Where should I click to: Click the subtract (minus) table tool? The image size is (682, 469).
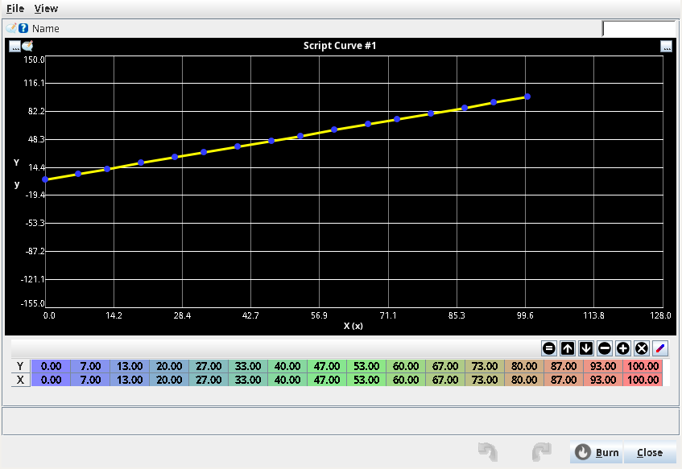coord(605,348)
